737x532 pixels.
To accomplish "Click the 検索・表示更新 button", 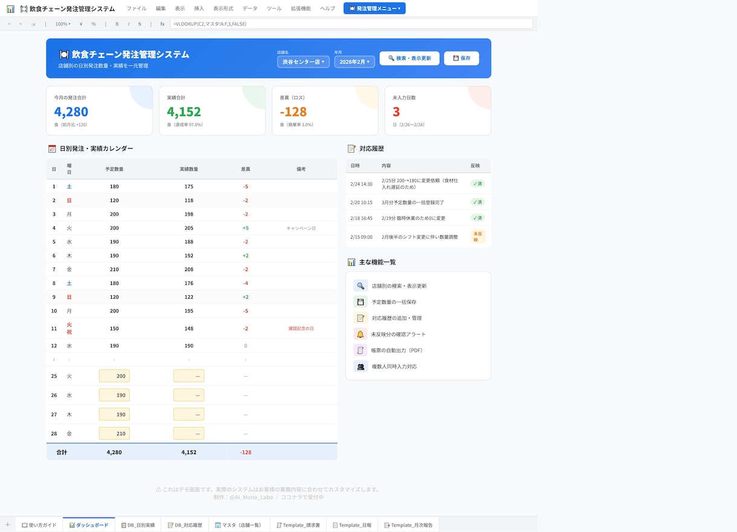I will pyautogui.click(x=410, y=58).
